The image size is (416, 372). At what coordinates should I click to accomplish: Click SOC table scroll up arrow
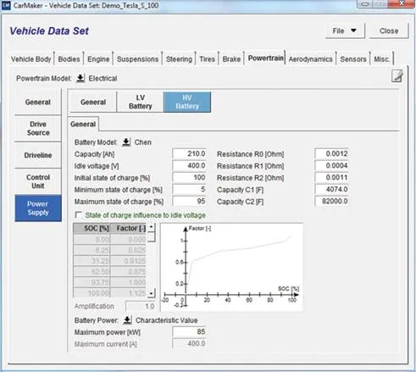(152, 227)
